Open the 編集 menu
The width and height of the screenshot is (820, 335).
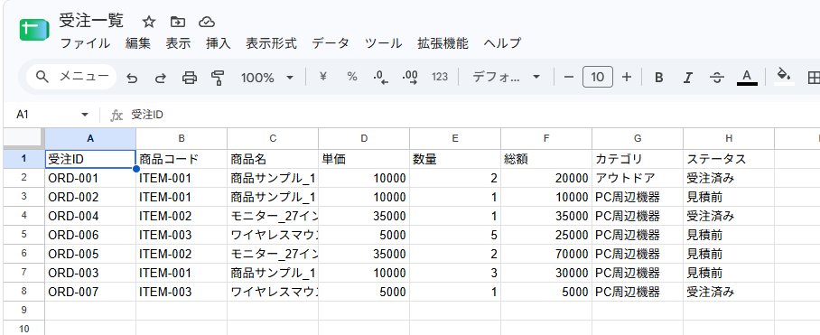point(138,42)
